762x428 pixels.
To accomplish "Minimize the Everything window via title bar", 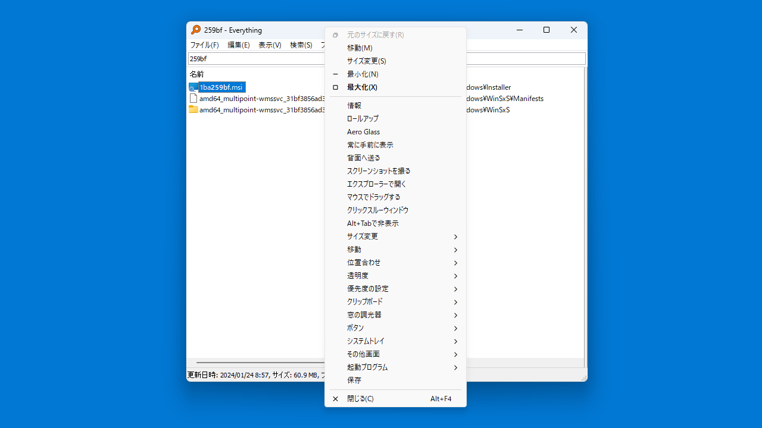I will 520,30.
